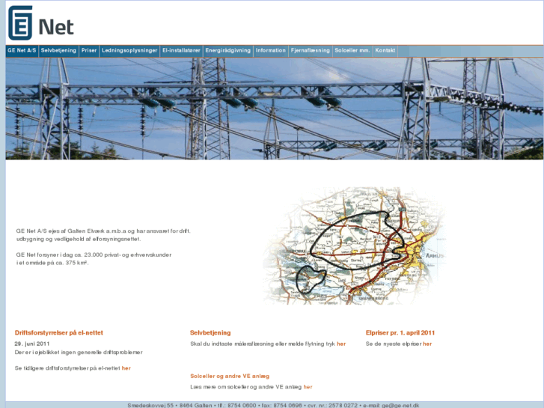Screen dimensions: 544x408
Task: Click the date text '29. juni 2011'
Action: [32, 344]
